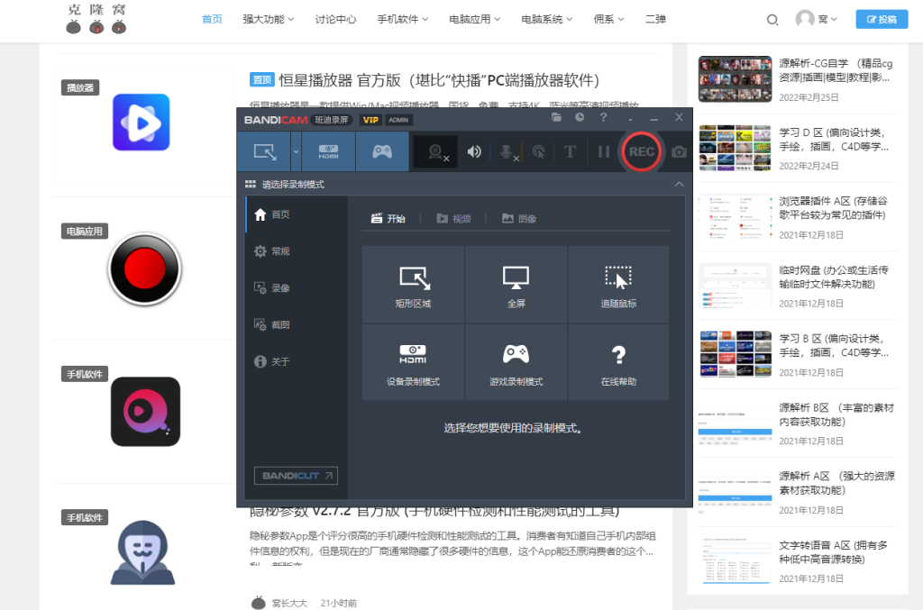The height and width of the screenshot is (610, 923).
Task: Open sidebar post 源解析 B区
Action: click(x=836, y=414)
